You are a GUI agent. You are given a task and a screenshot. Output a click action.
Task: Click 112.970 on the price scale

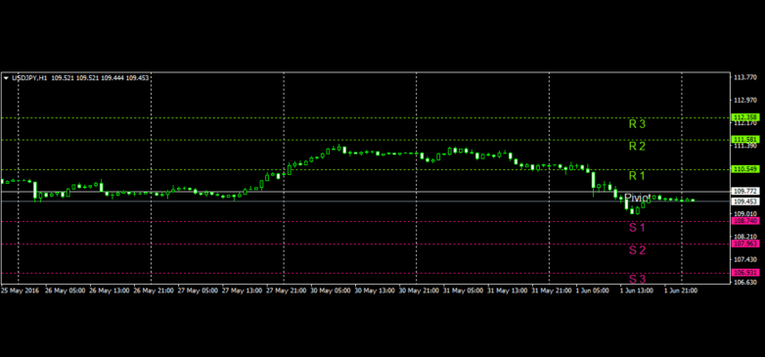746,100
